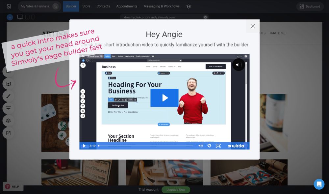Open the filter lines icon in the sidebar

9,109
